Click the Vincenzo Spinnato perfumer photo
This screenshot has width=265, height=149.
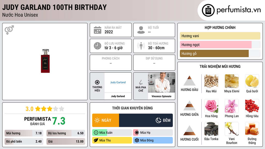[x=161, y=83]
